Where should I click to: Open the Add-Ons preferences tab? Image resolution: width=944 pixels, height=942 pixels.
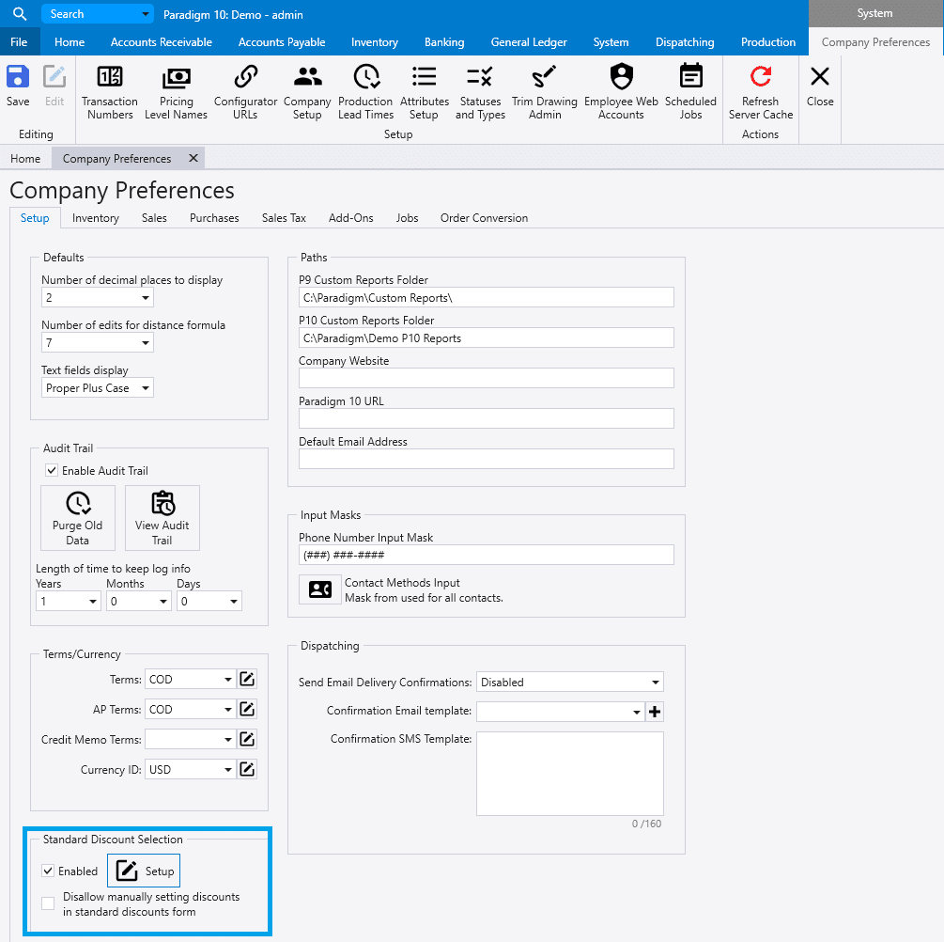351,218
